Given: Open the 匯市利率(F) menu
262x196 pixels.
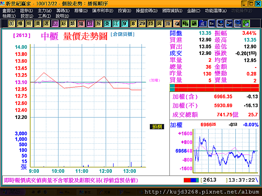Looking at the screenshot, I should [103, 10].
